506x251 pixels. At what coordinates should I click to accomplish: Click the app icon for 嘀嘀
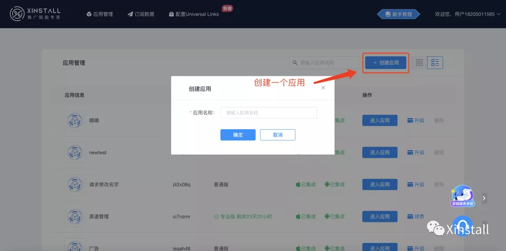(x=75, y=120)
